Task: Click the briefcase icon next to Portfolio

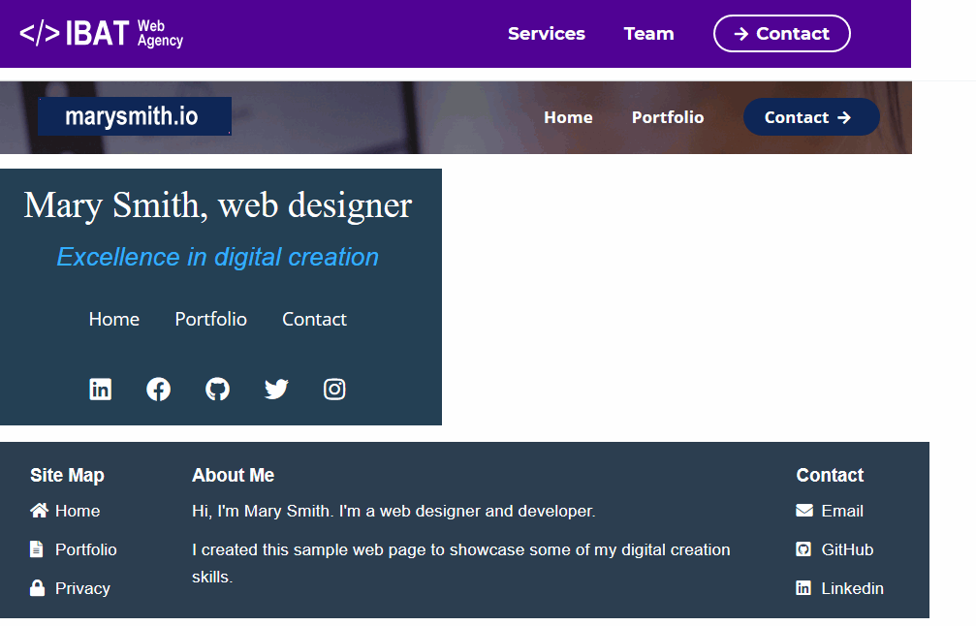Action: pos(38,549)
